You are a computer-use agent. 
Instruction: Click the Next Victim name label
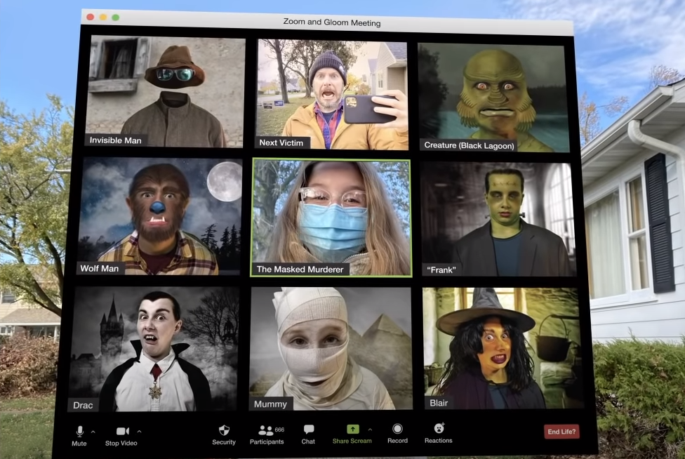pos(281,142)
